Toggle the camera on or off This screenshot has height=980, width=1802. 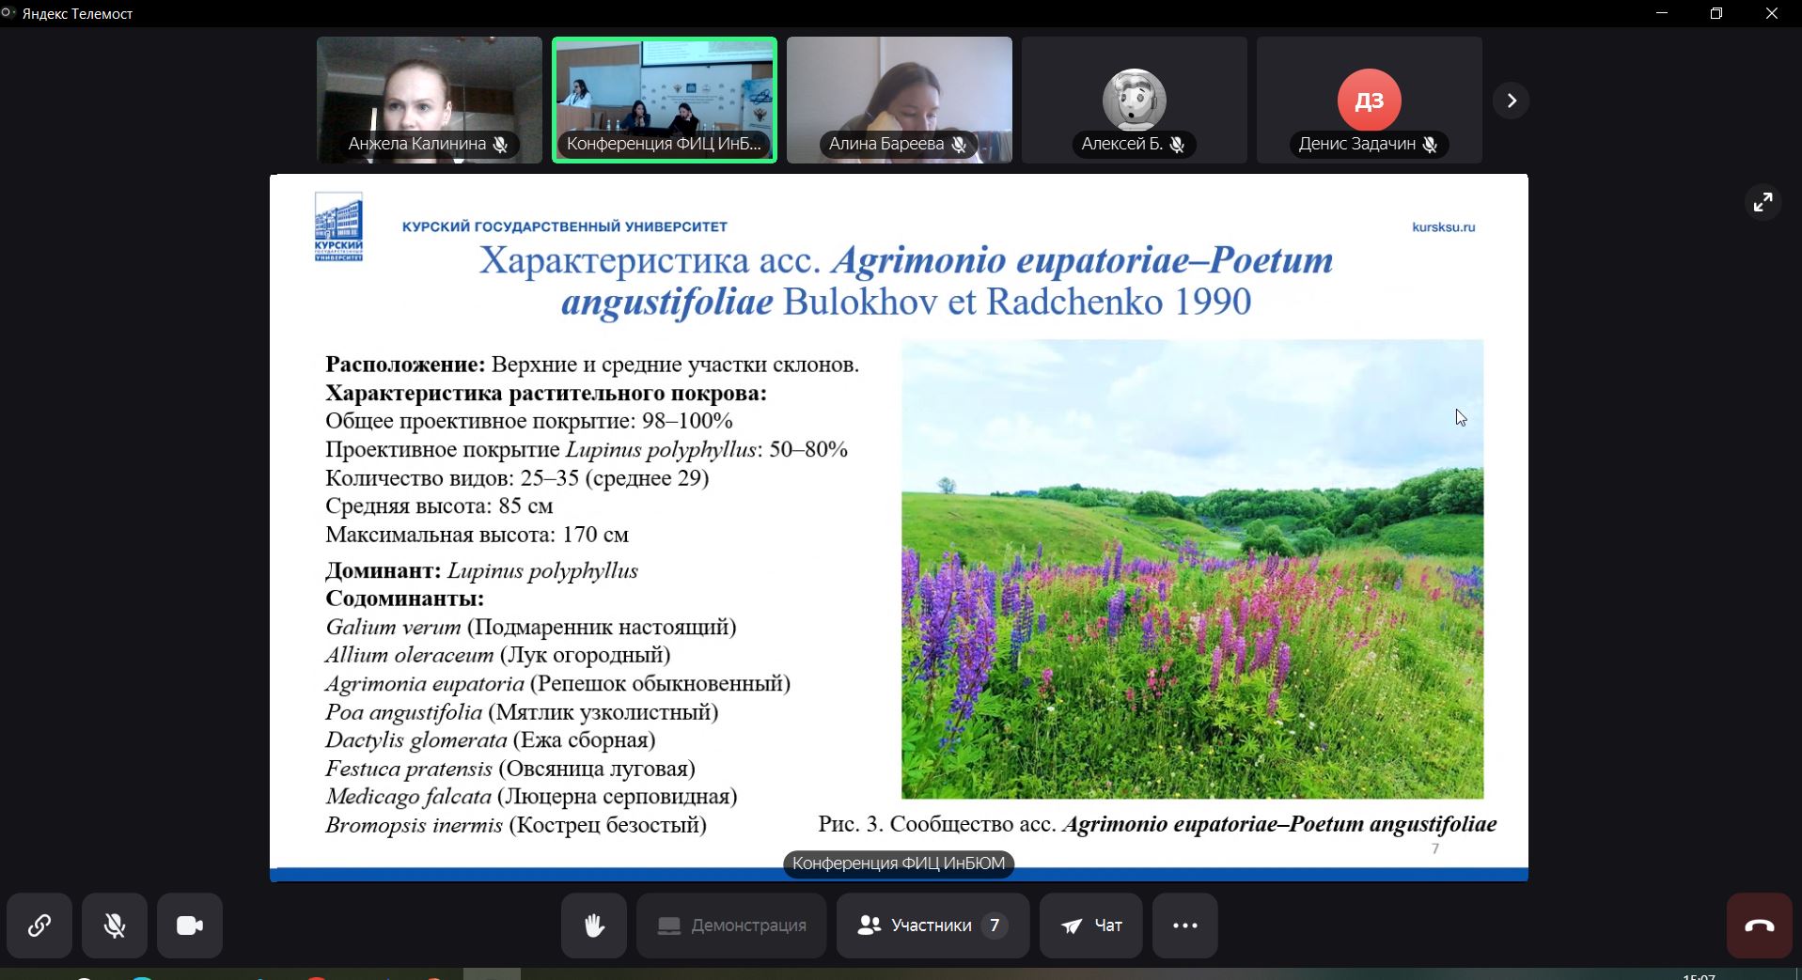coord(190,926)
